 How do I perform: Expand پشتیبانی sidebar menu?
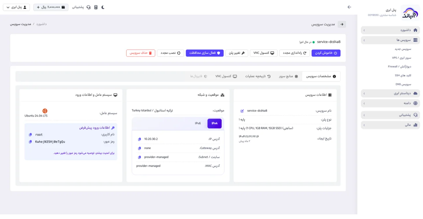coord(390,115)
